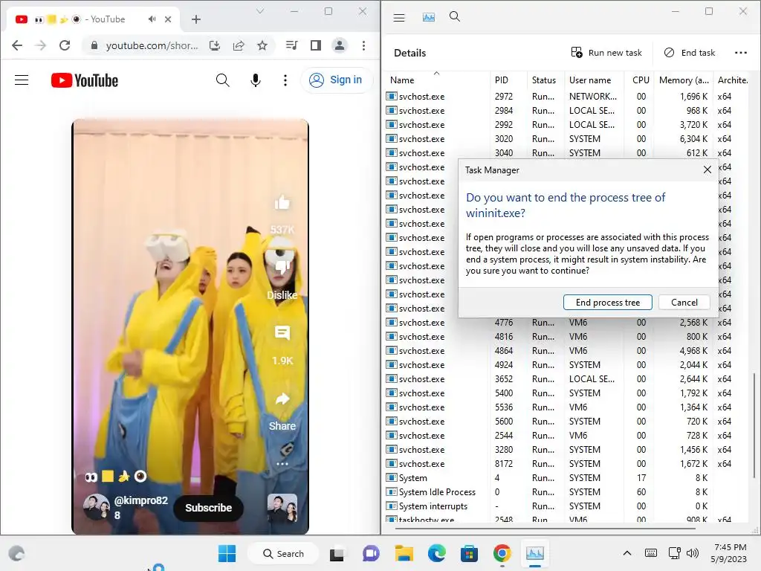The width and height of the screenshot is (761, 571).
Task: Sort by Memory column header
Action: 684,80
